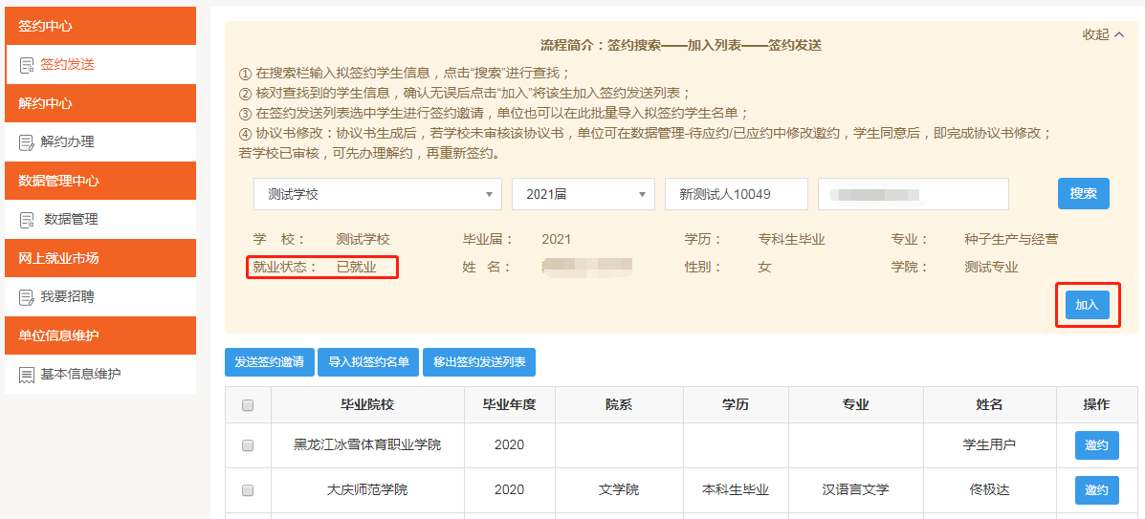Screen dimensions: 1145x519
Task: Click the 导入拟签约名单 button
Action: tap(368, 362)
